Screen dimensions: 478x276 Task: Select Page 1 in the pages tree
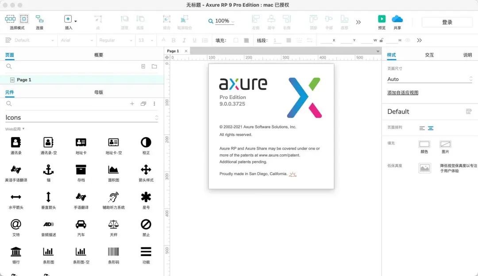(x=82, y=80)
